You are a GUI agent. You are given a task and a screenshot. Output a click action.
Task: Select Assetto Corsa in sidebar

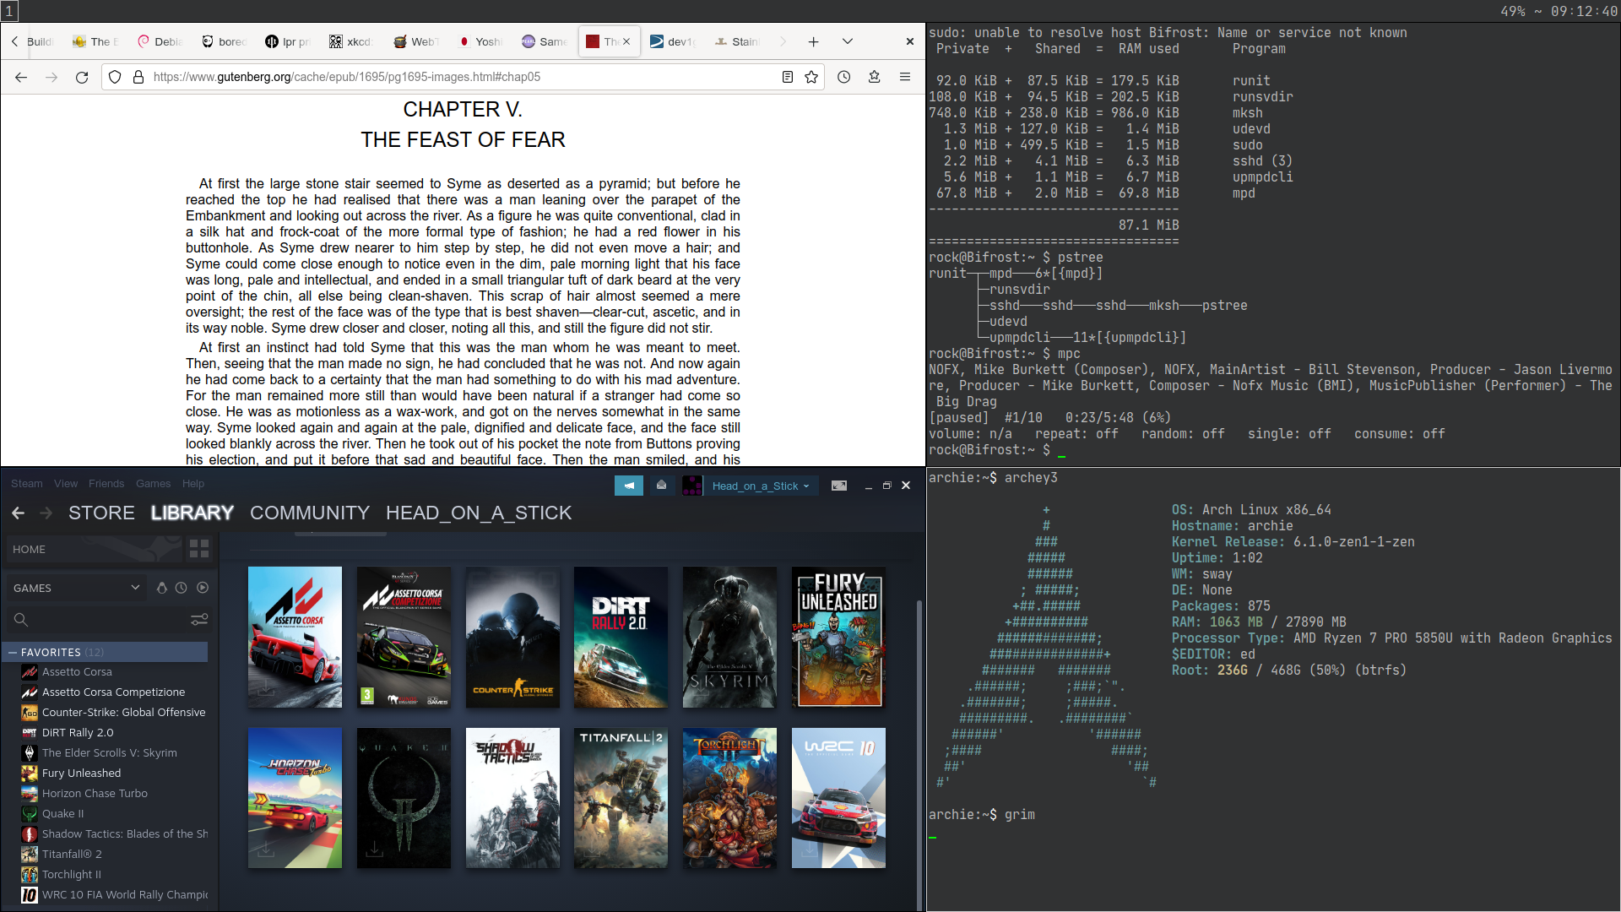(x=77, y=672)
